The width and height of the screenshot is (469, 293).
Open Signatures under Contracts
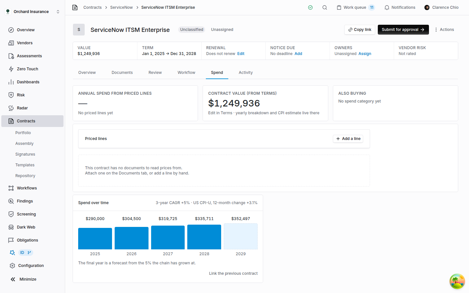(x=25, y=154)
